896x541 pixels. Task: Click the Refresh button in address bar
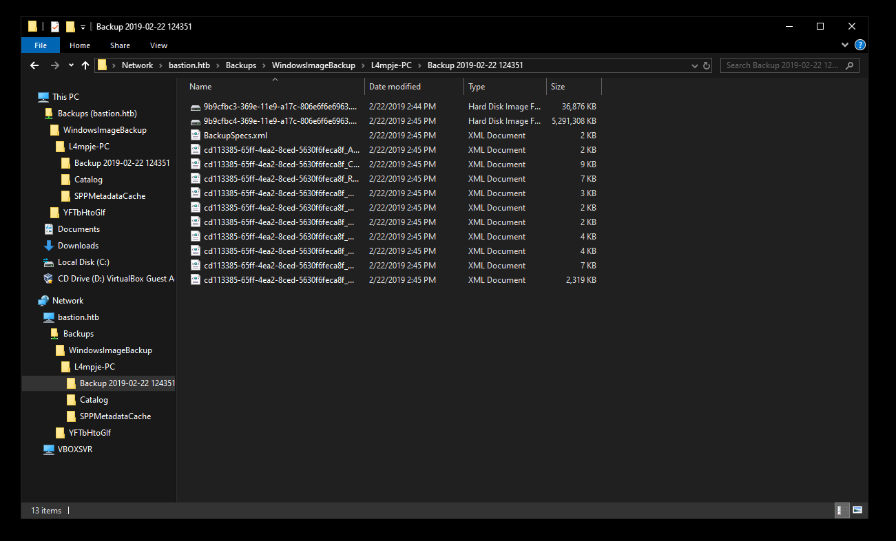pyautogui.click(x=707, y=66)
